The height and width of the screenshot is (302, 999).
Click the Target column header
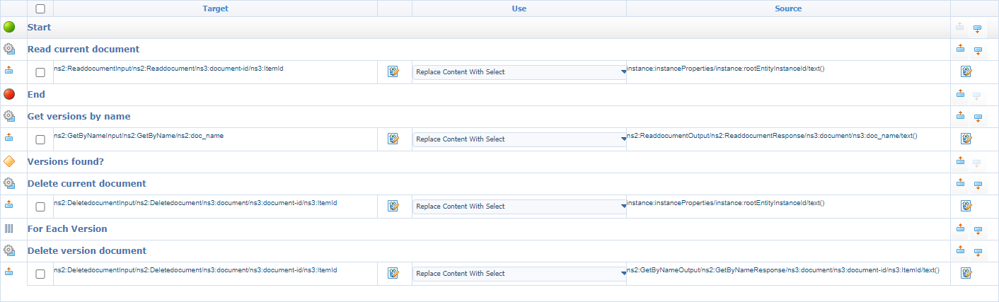tap(215, 8)
